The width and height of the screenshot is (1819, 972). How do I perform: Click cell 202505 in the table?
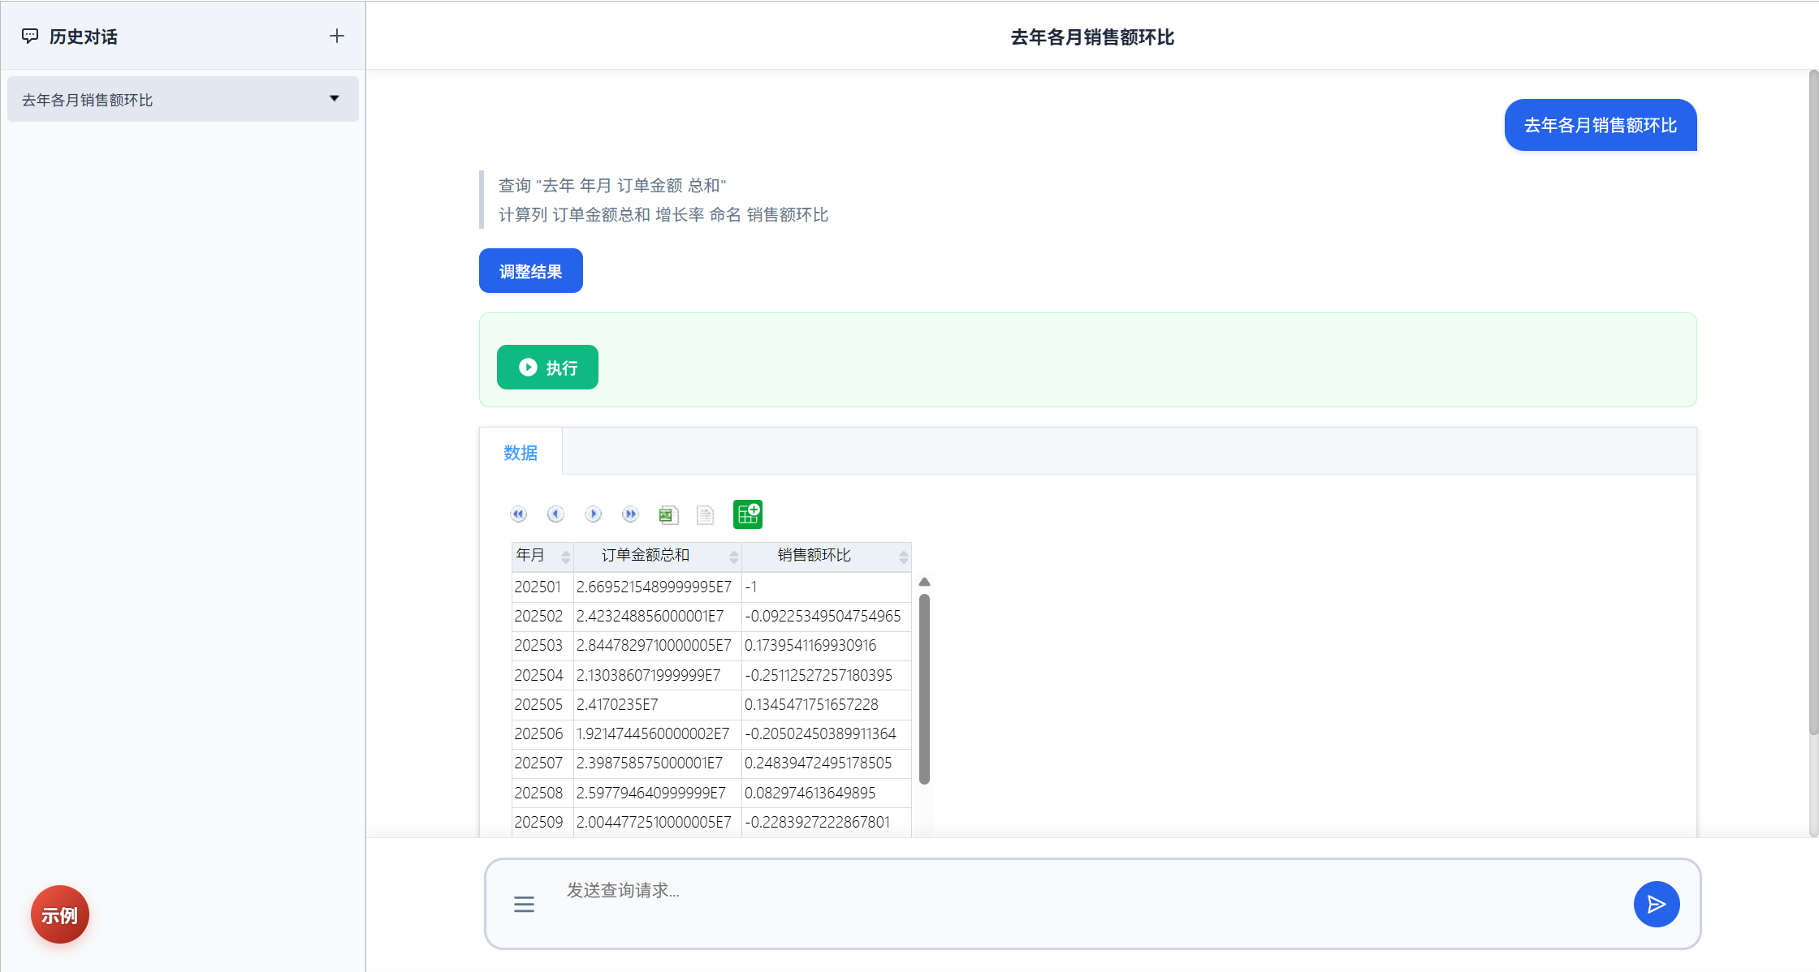[x=542, y=704]
